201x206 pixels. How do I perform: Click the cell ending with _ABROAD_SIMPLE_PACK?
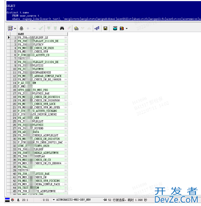coord(41,76)
